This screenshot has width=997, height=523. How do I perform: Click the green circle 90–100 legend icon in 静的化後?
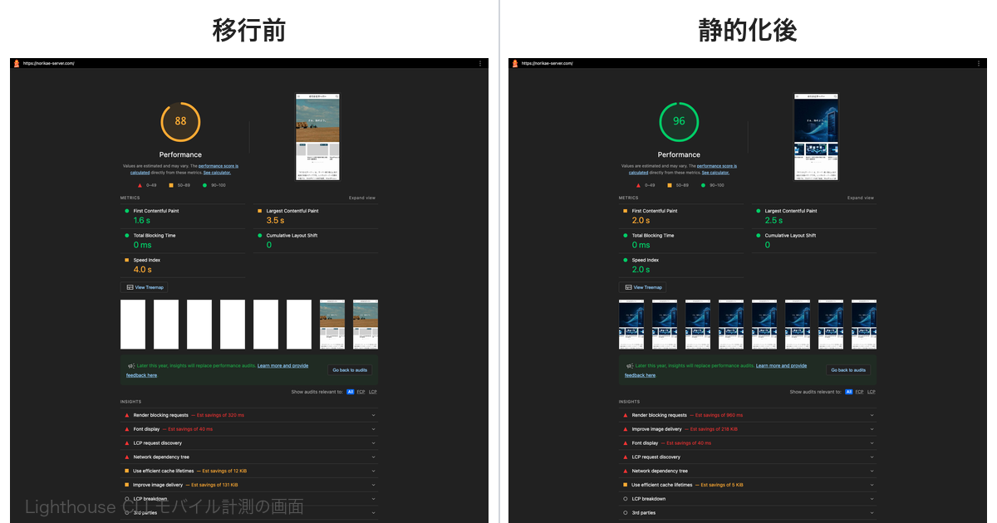703,185
